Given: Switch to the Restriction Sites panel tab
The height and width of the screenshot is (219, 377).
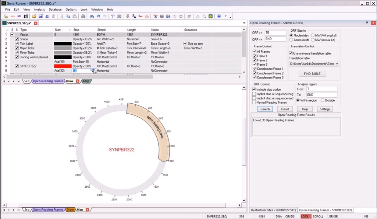Looking at the screenshot, I should pyautogui.click(x=273, y=210).
